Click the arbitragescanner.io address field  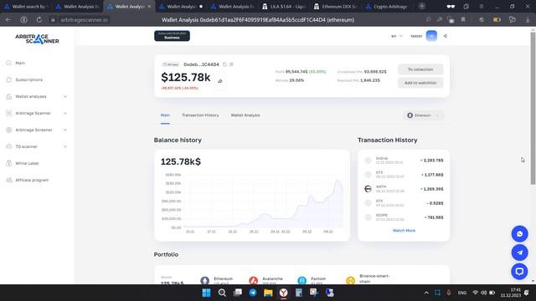(x=84, y=20)
